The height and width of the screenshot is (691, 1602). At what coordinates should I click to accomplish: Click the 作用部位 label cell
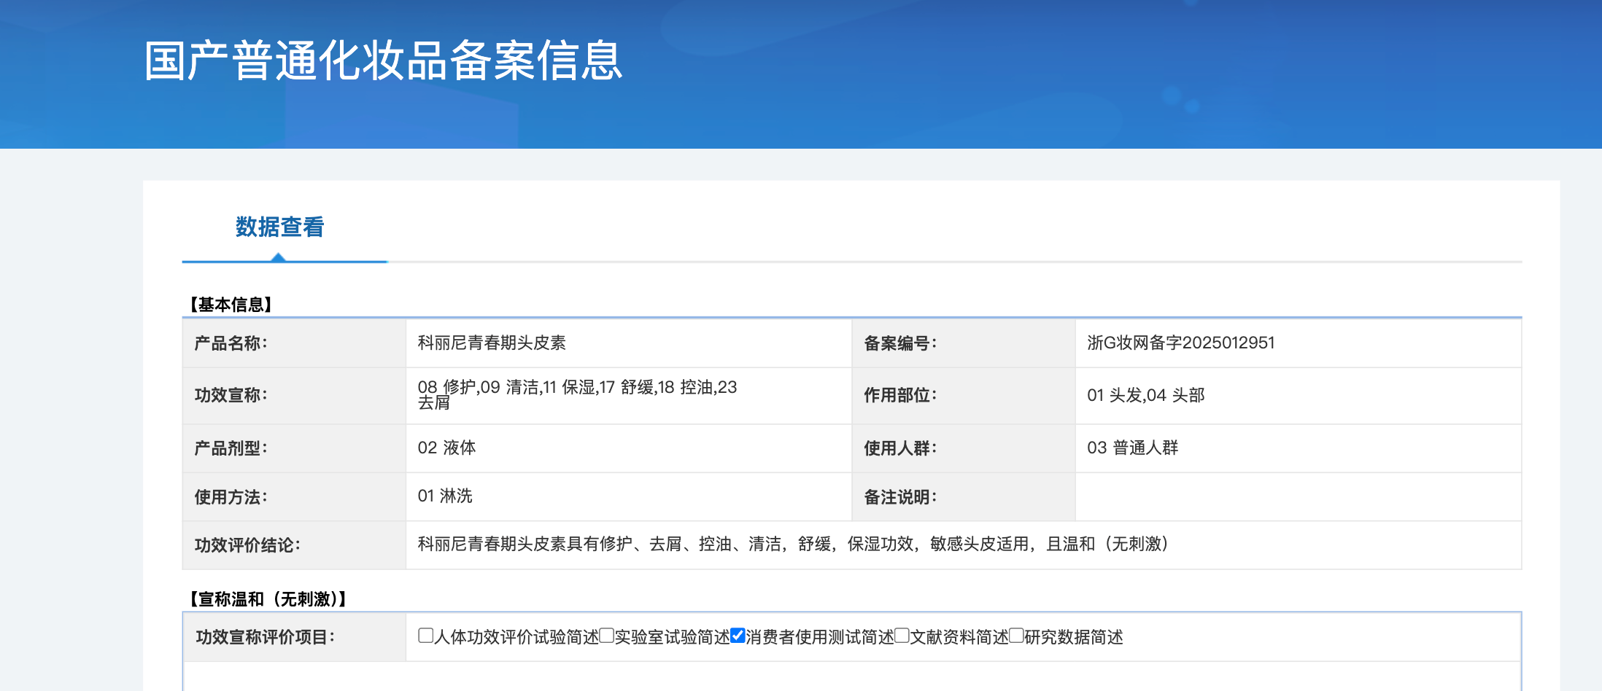tap(964, 396)
